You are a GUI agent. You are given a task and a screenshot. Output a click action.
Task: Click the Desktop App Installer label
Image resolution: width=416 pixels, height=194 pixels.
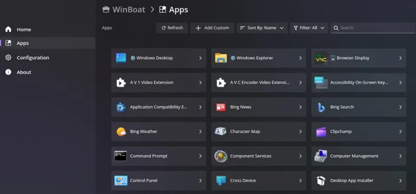tap(352, 180)
